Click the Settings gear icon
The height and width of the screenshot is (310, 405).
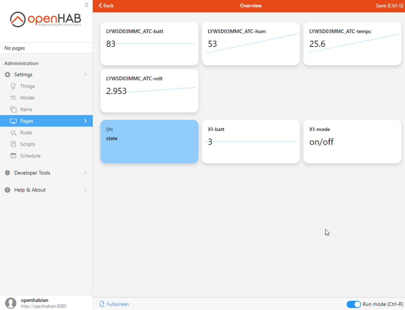click(7, 74)
